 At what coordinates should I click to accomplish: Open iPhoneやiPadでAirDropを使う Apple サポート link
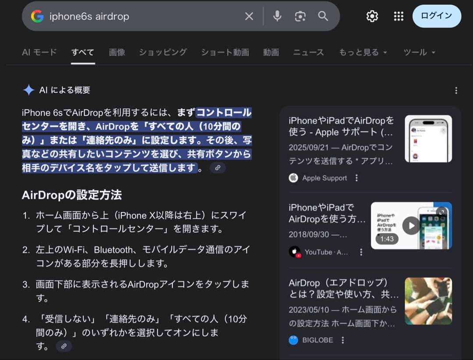pos(341,126)
